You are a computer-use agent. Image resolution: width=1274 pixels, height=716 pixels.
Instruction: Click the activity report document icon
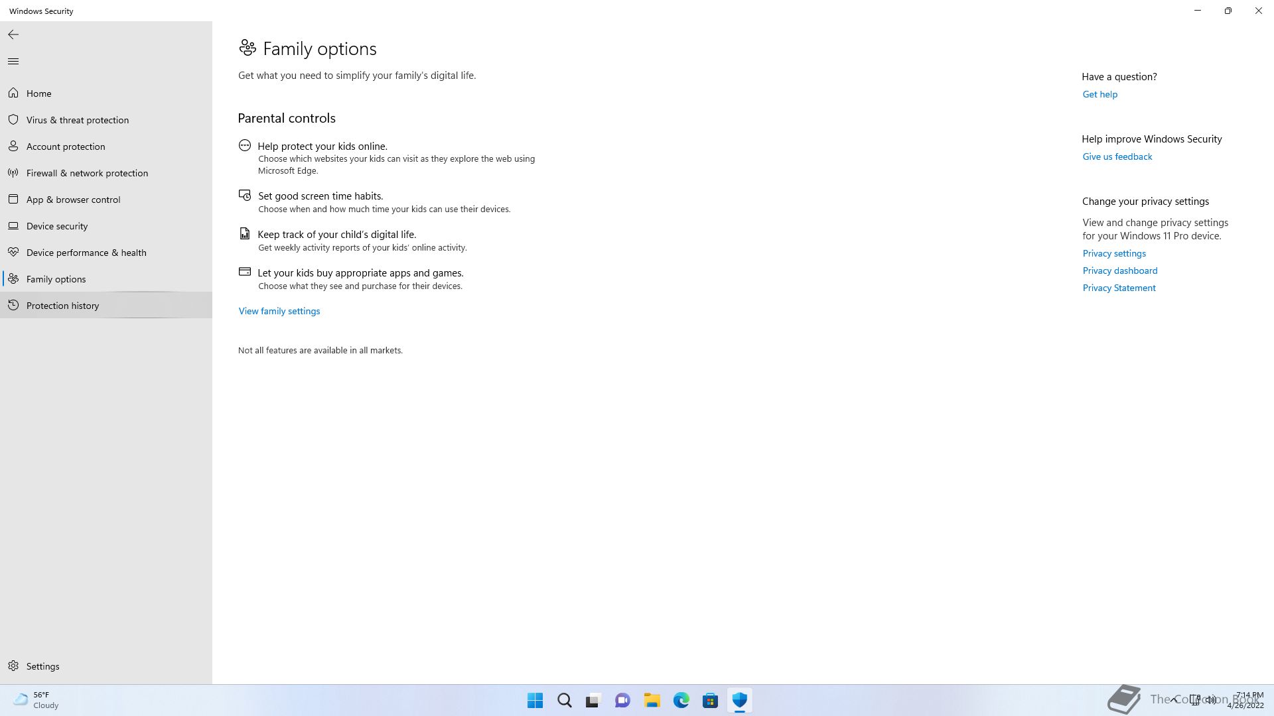(245, 233)
